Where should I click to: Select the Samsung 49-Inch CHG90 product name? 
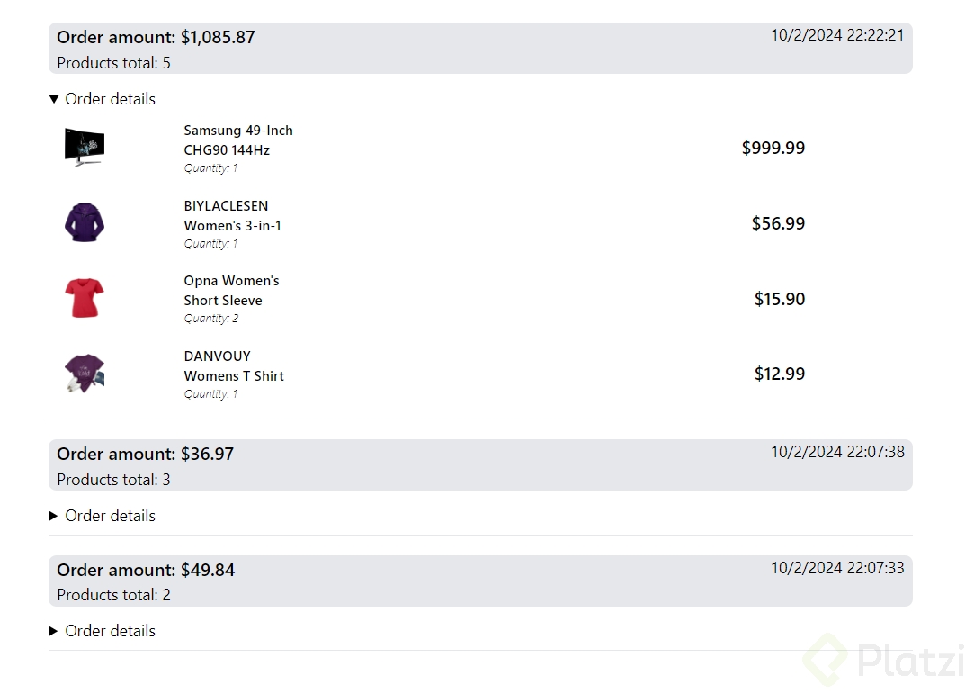tap(238, 140)
